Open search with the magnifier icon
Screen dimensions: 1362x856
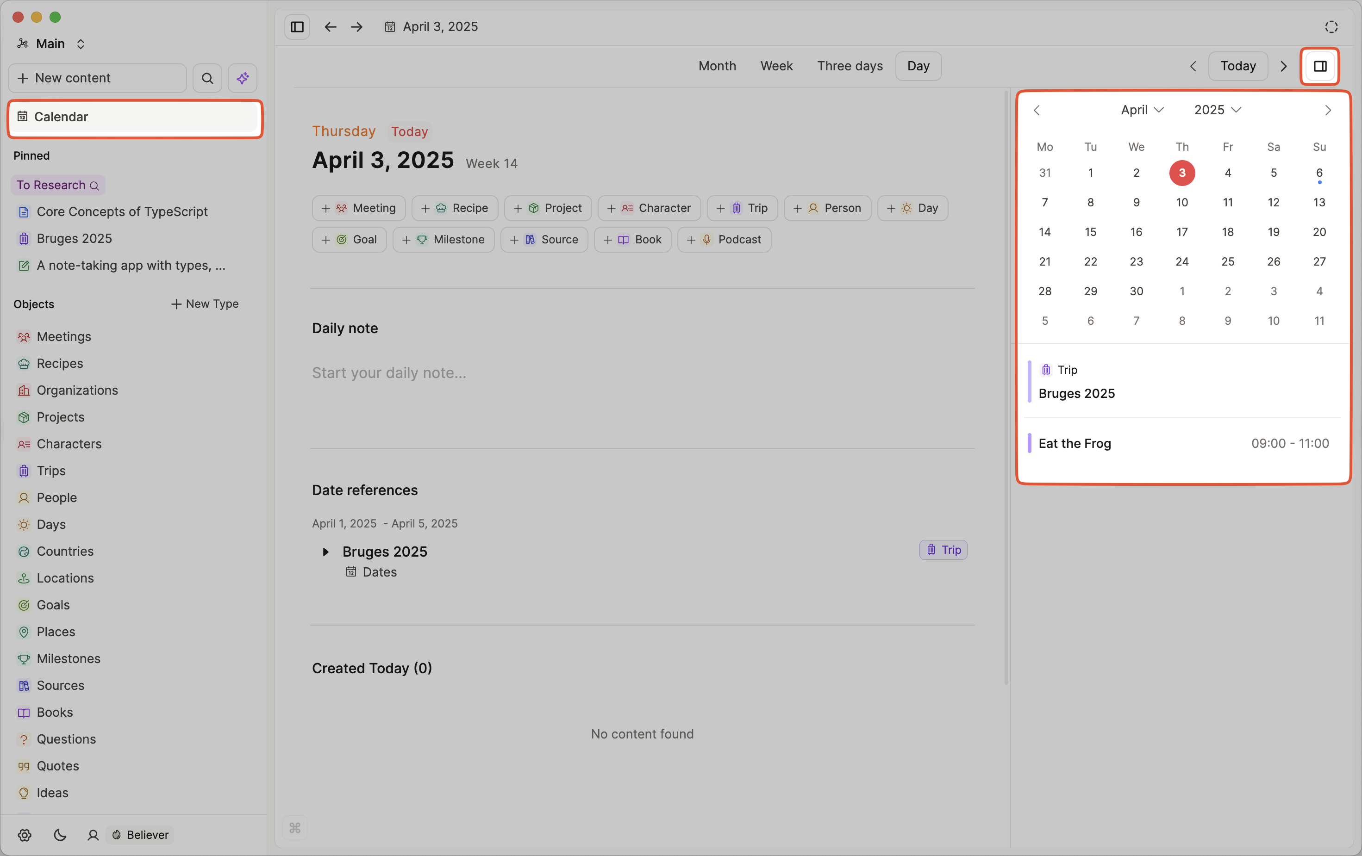point(207,78)
